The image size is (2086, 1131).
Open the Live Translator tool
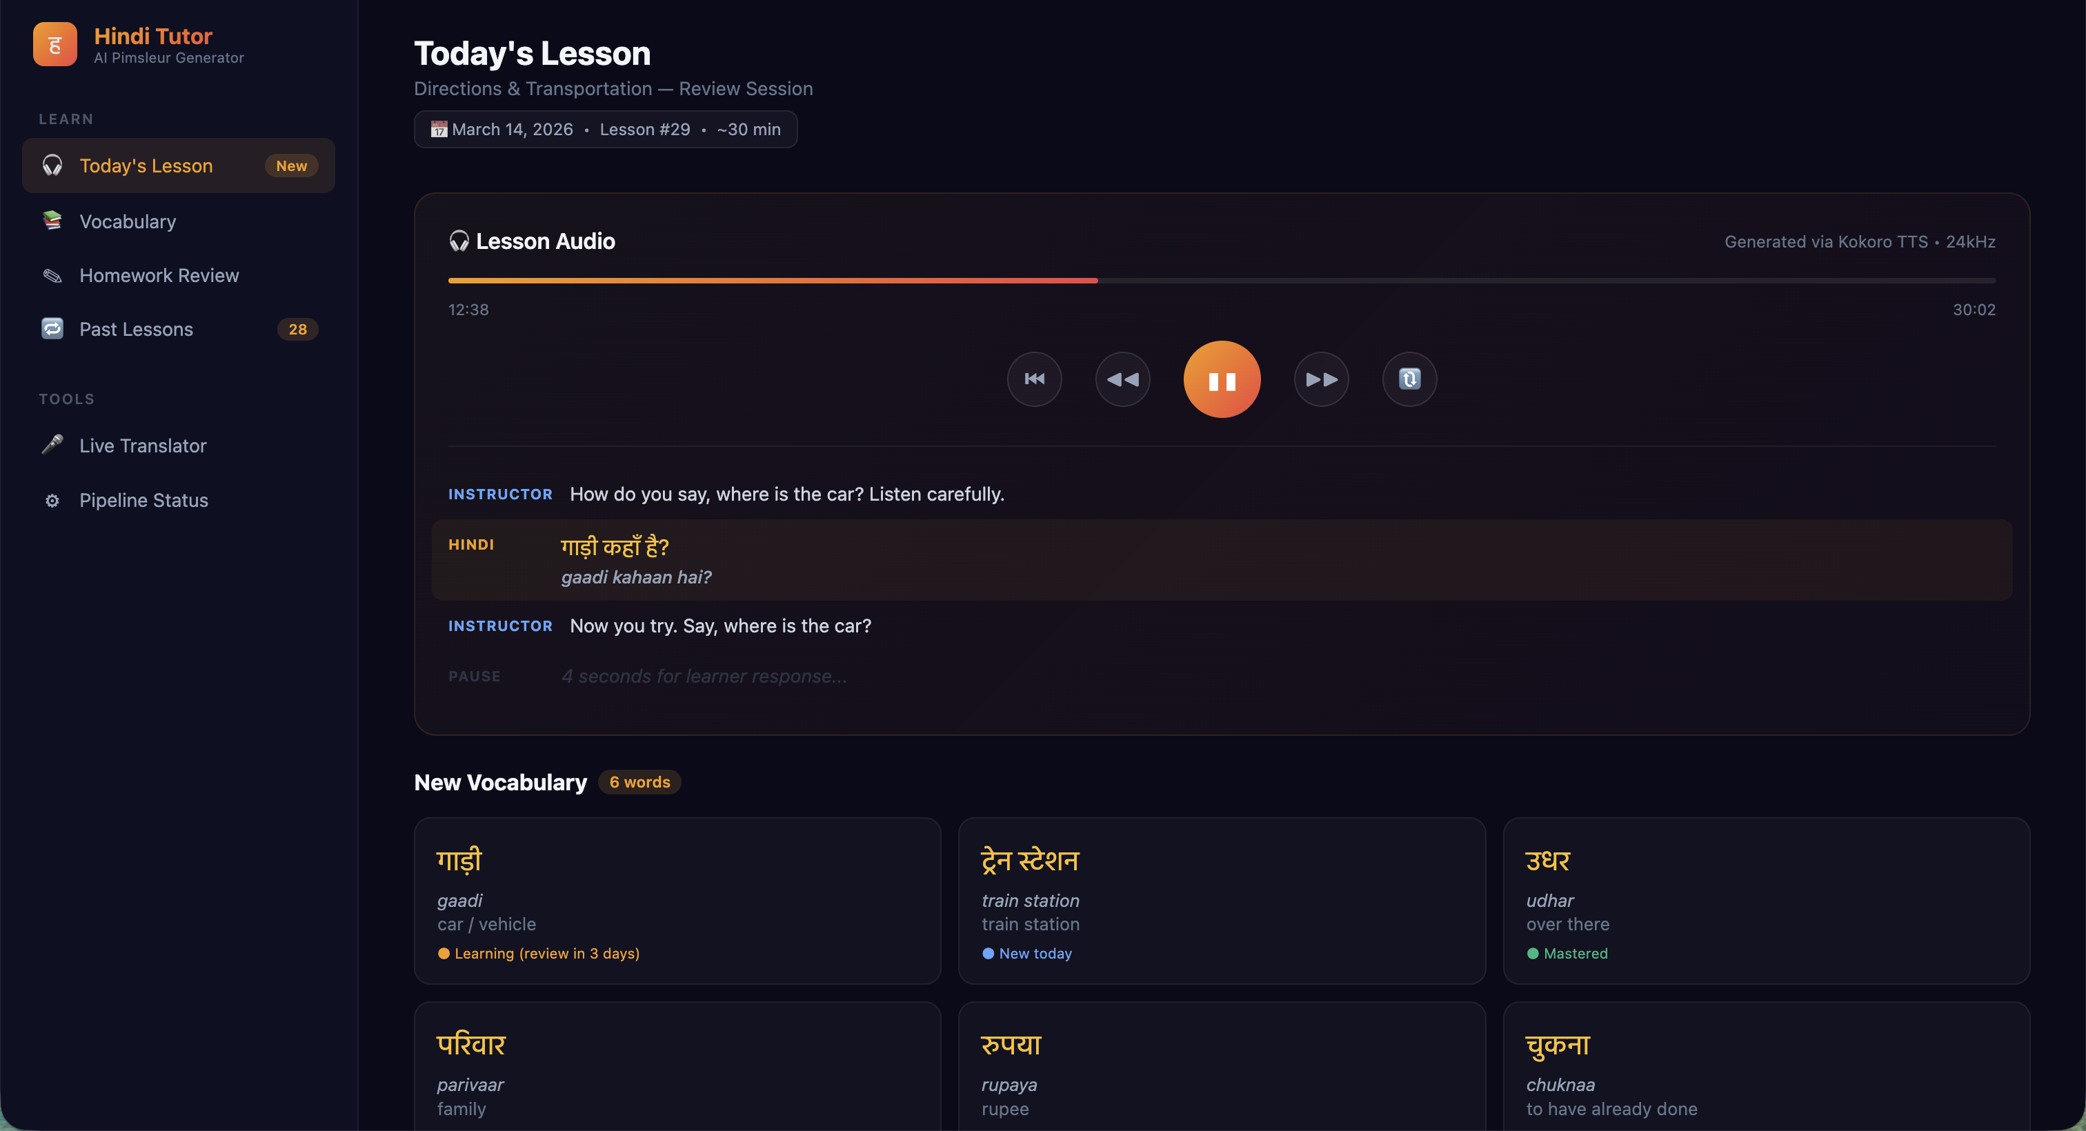(x=143, y=446)
